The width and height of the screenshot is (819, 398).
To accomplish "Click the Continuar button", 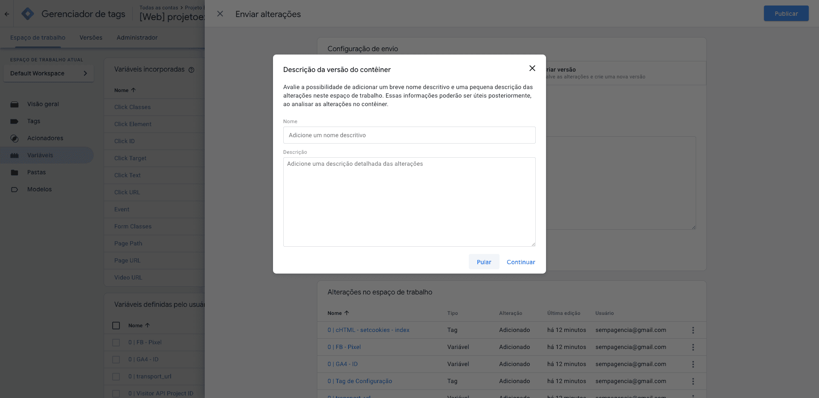I will tap(521, 262).
